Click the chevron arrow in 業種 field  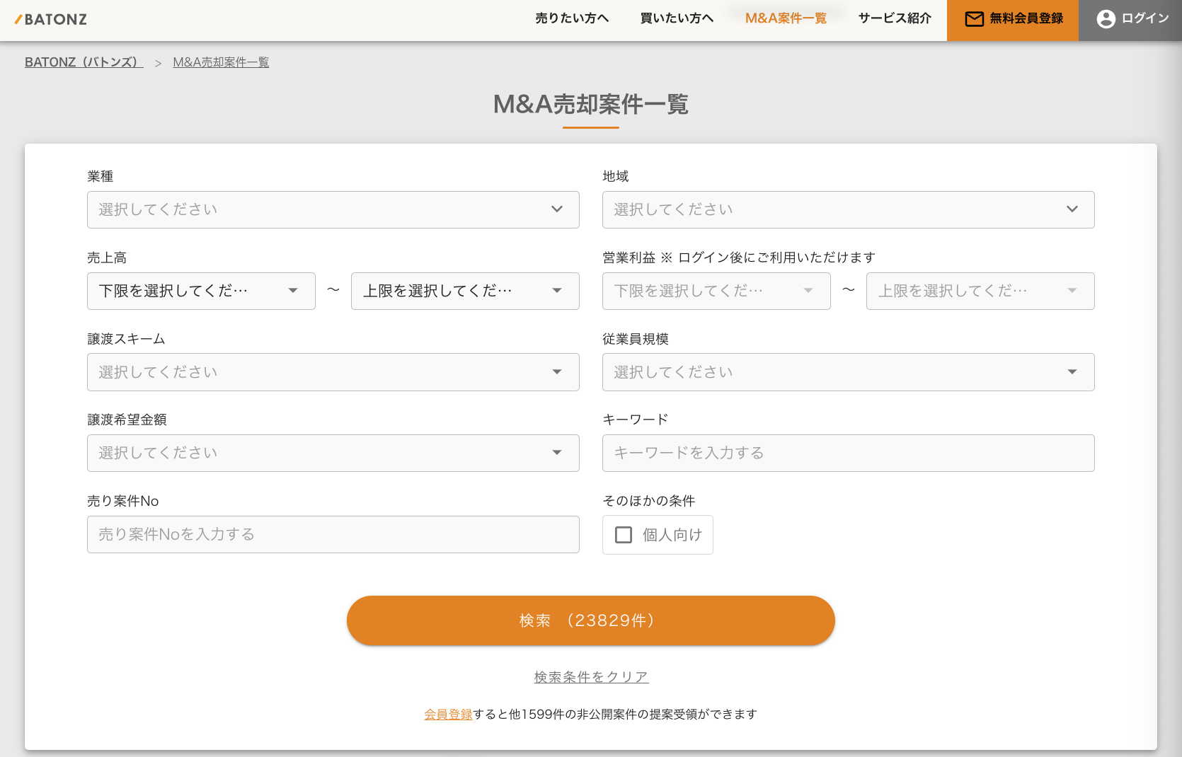tap(557, 209)
